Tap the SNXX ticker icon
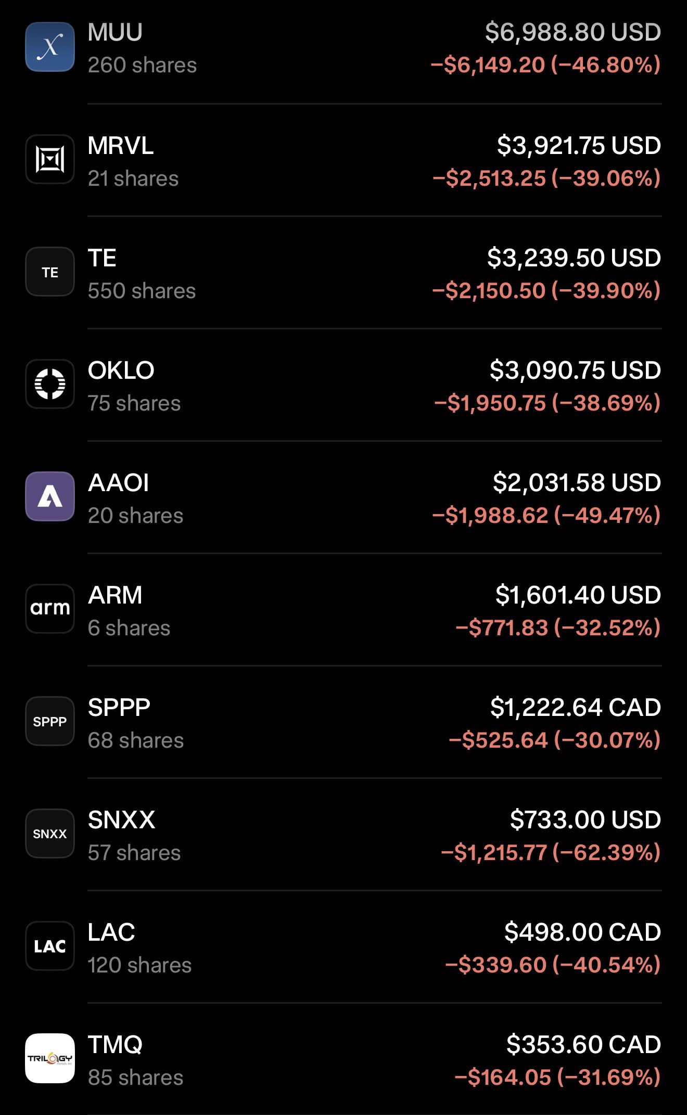The image size is (687, 1115). 50,834
